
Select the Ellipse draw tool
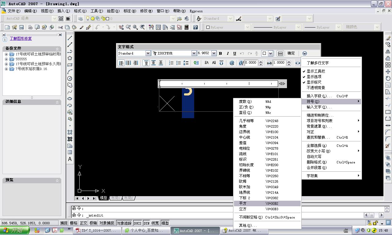(x=70, y=99)
